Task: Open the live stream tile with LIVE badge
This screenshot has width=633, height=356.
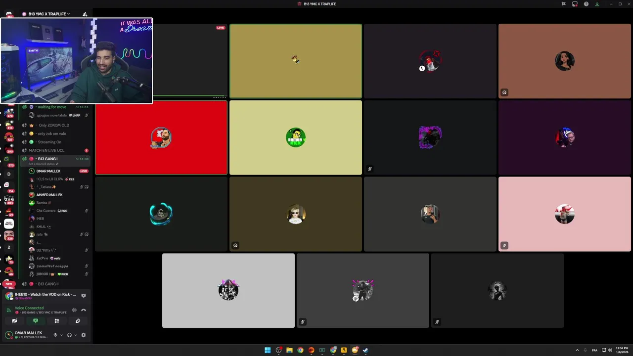Action: click(190, 61)
